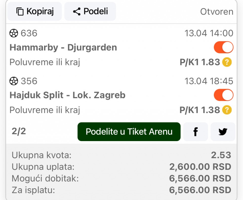Click the football icon beside 356
The height and width of the screenshot is (200, 243).
point(14,81)
